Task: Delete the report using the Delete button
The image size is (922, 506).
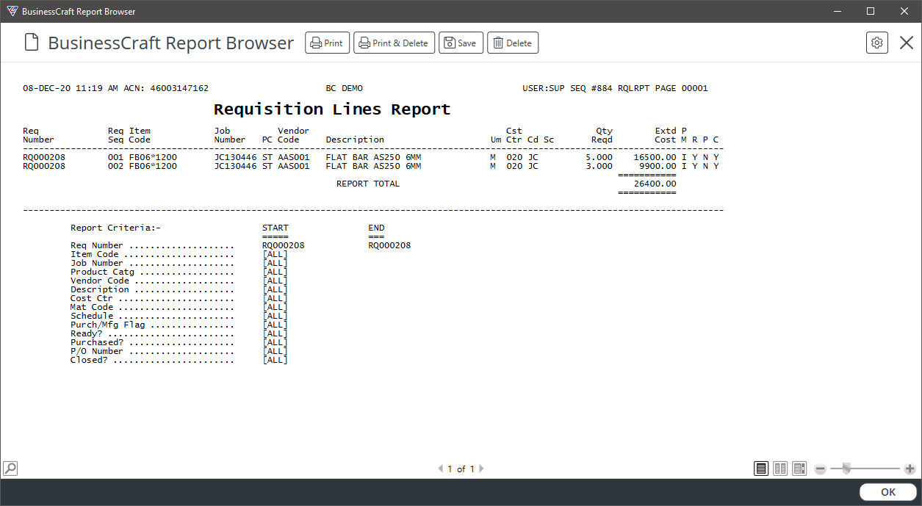Action: 513,43
